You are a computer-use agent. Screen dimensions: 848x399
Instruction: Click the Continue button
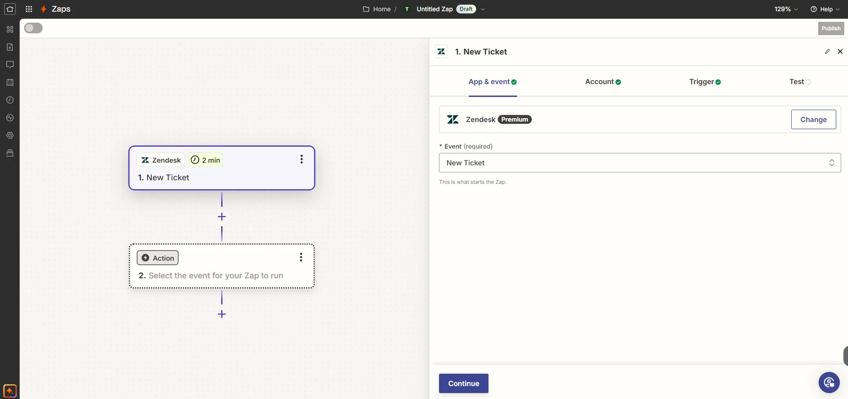click(463, 383)
